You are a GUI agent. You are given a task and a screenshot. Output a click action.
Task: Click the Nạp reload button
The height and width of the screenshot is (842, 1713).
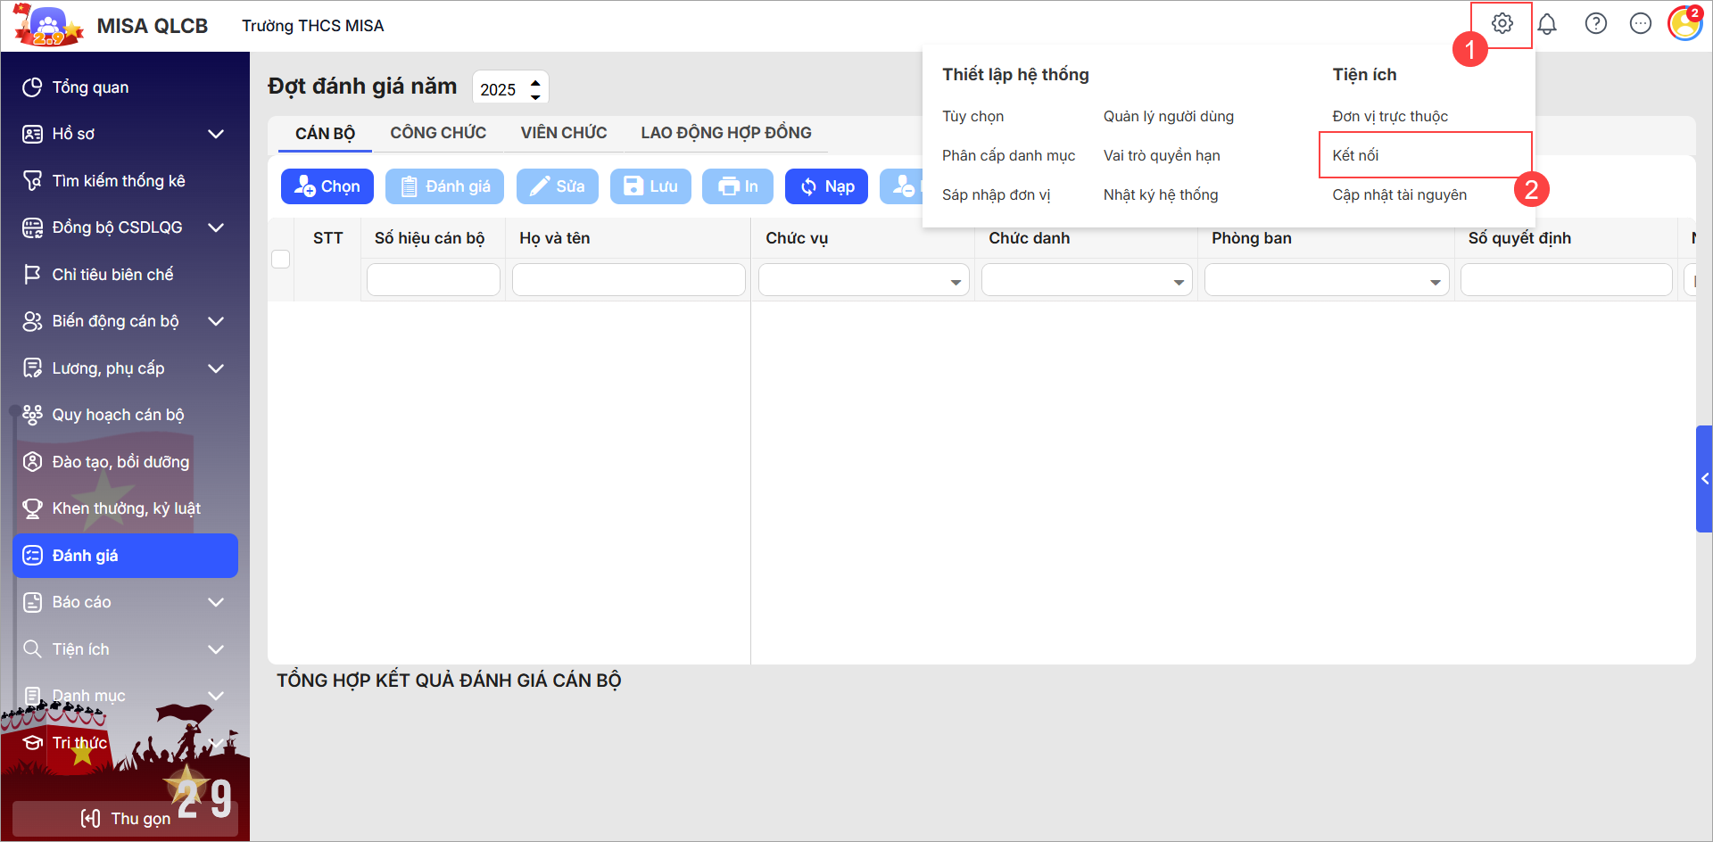tap(826, 186)
